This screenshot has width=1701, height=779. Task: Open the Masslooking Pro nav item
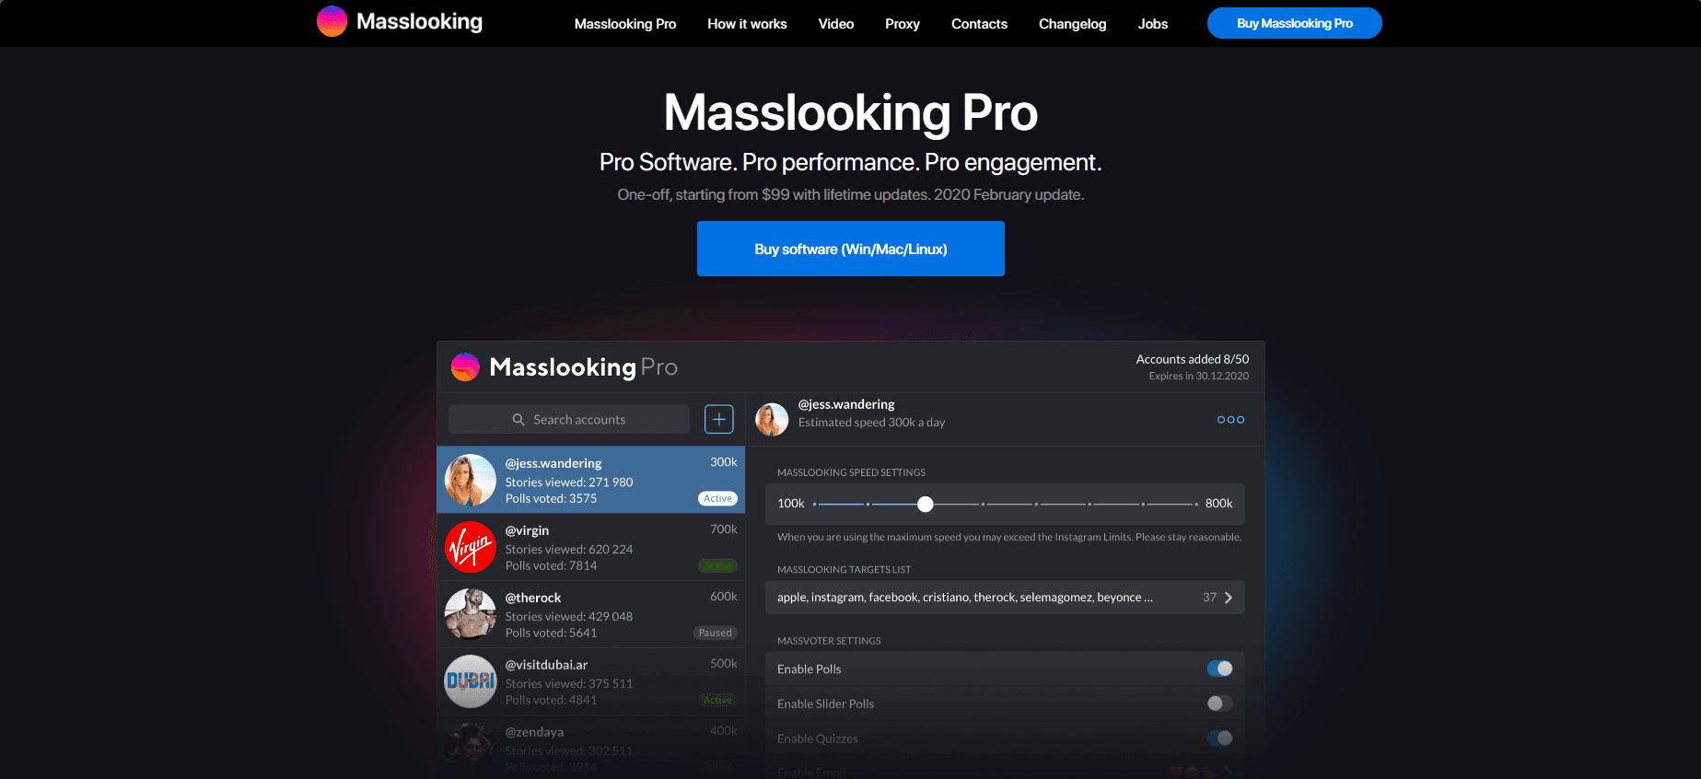click(625, 24)
